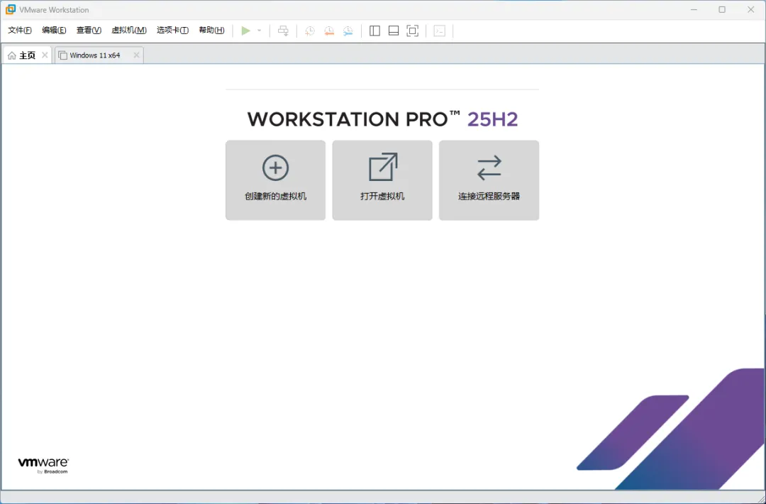Click the window resize grip corner

(x=760, y=498)
